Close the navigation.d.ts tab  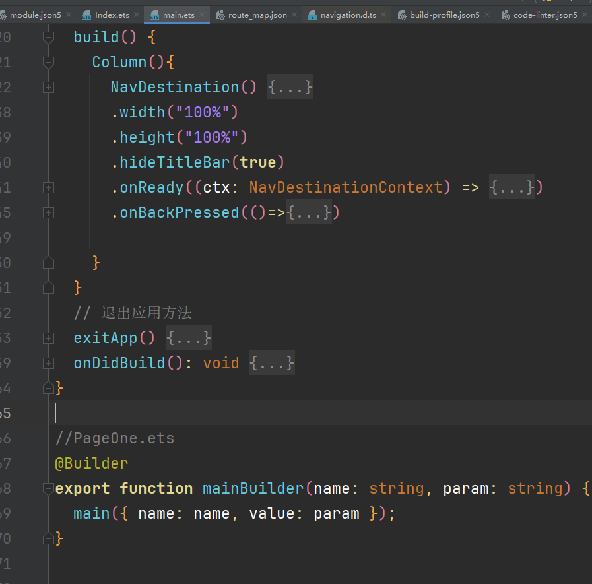coord(383,15)
